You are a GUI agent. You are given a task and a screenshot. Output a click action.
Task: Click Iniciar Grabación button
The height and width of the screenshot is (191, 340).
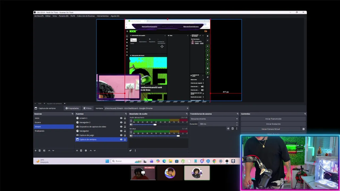tap(273, 124)
